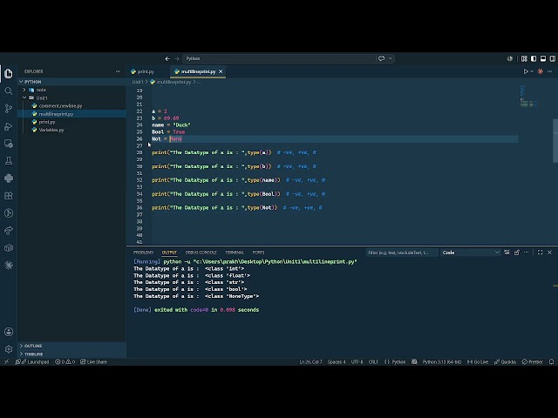Screen dimensions: 558x418
Task: Click the output filter input field
Action: (x=401, y=253)
